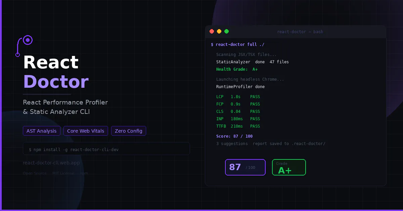Click the RuntimeProfiler done line
Viewport: 403px width, 211px height.
pos(240,87)
